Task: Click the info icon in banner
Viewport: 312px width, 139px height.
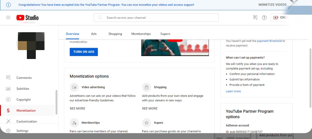Action: click(x=8, y=5)
